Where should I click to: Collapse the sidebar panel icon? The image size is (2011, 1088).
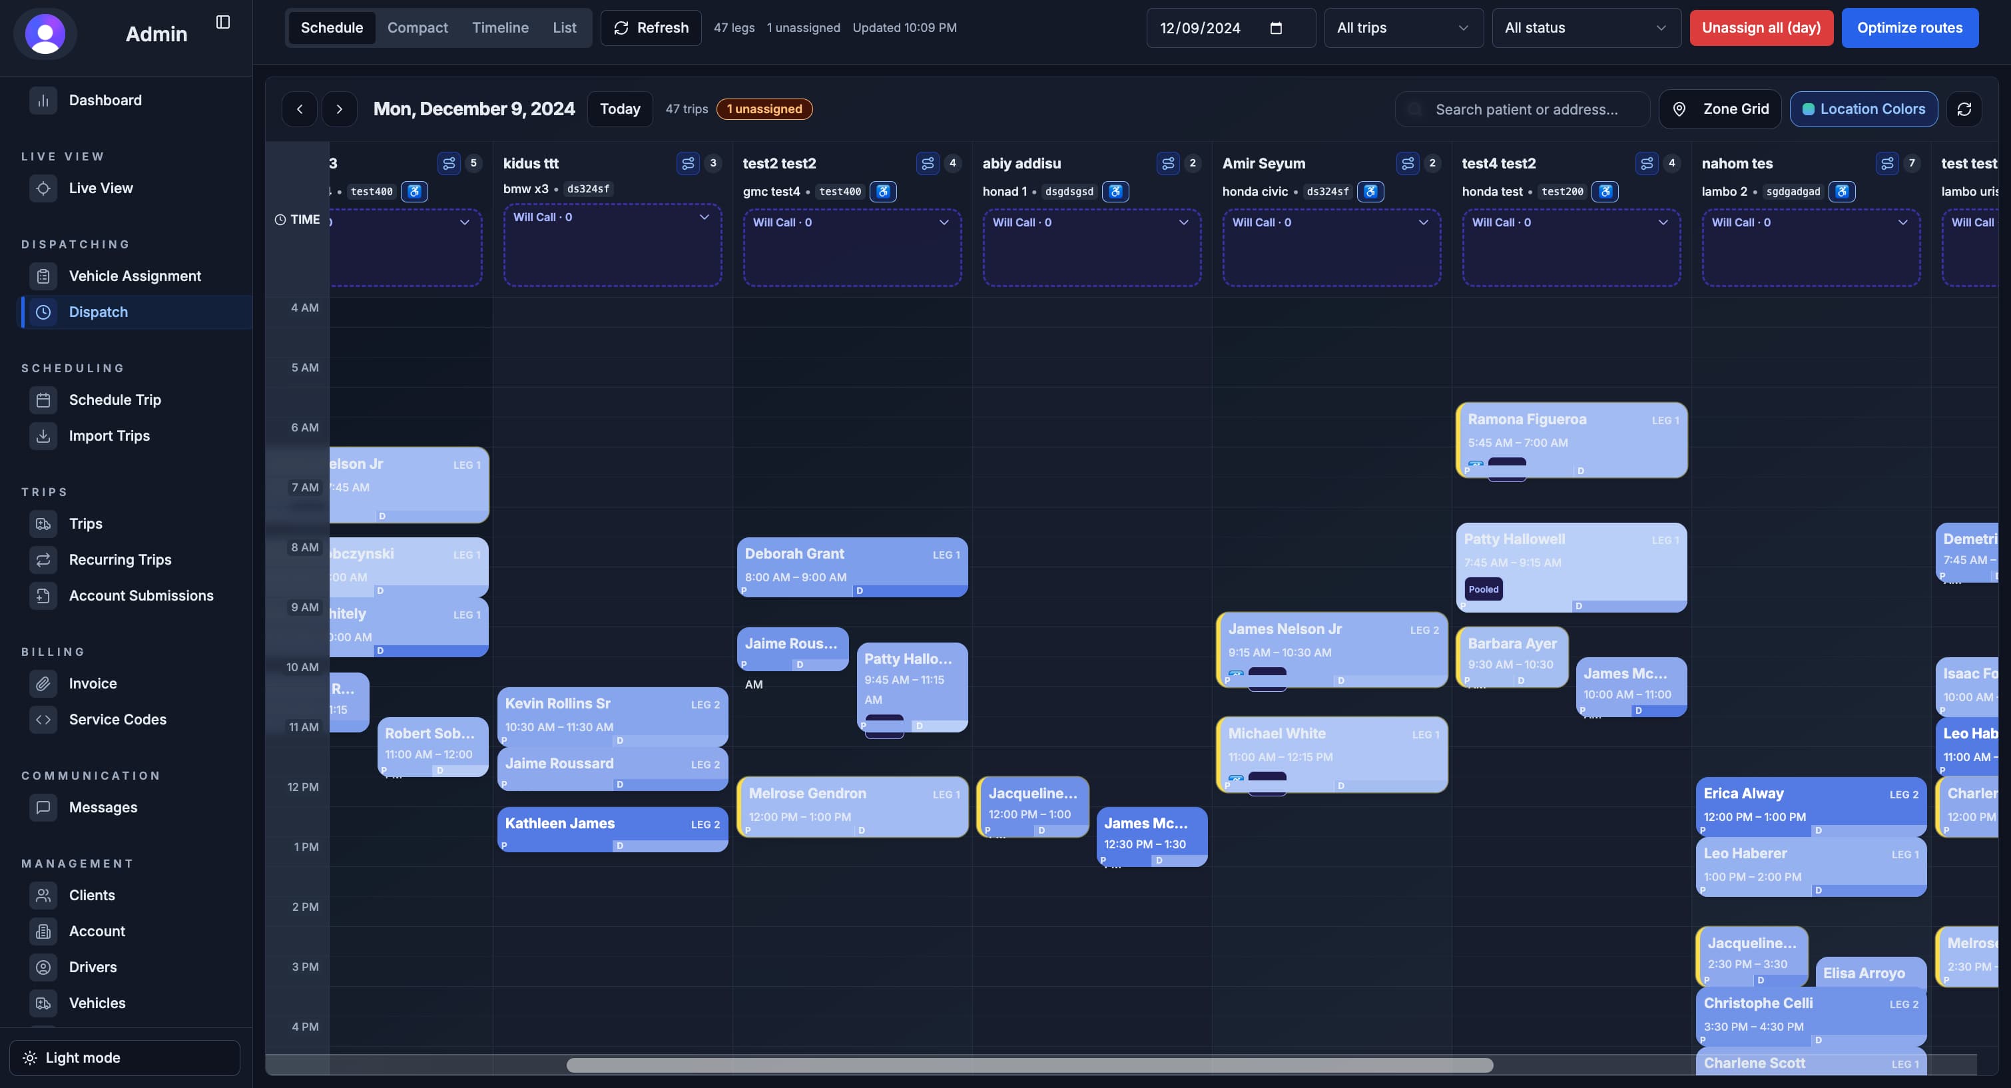point(222,22)
